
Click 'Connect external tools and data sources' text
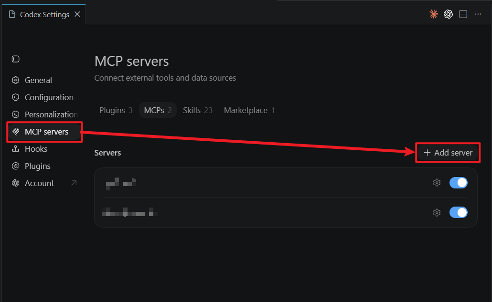pos(165,78)
